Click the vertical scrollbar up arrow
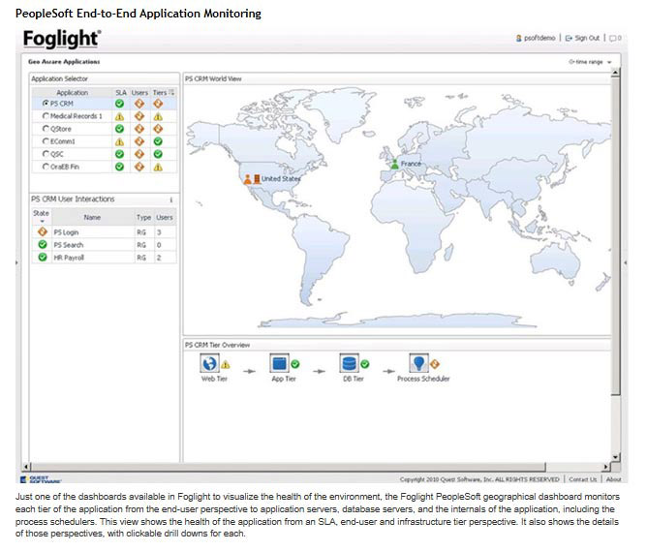Screen dimensions: 647x551 pyautogui.click(x=615, y=73)
